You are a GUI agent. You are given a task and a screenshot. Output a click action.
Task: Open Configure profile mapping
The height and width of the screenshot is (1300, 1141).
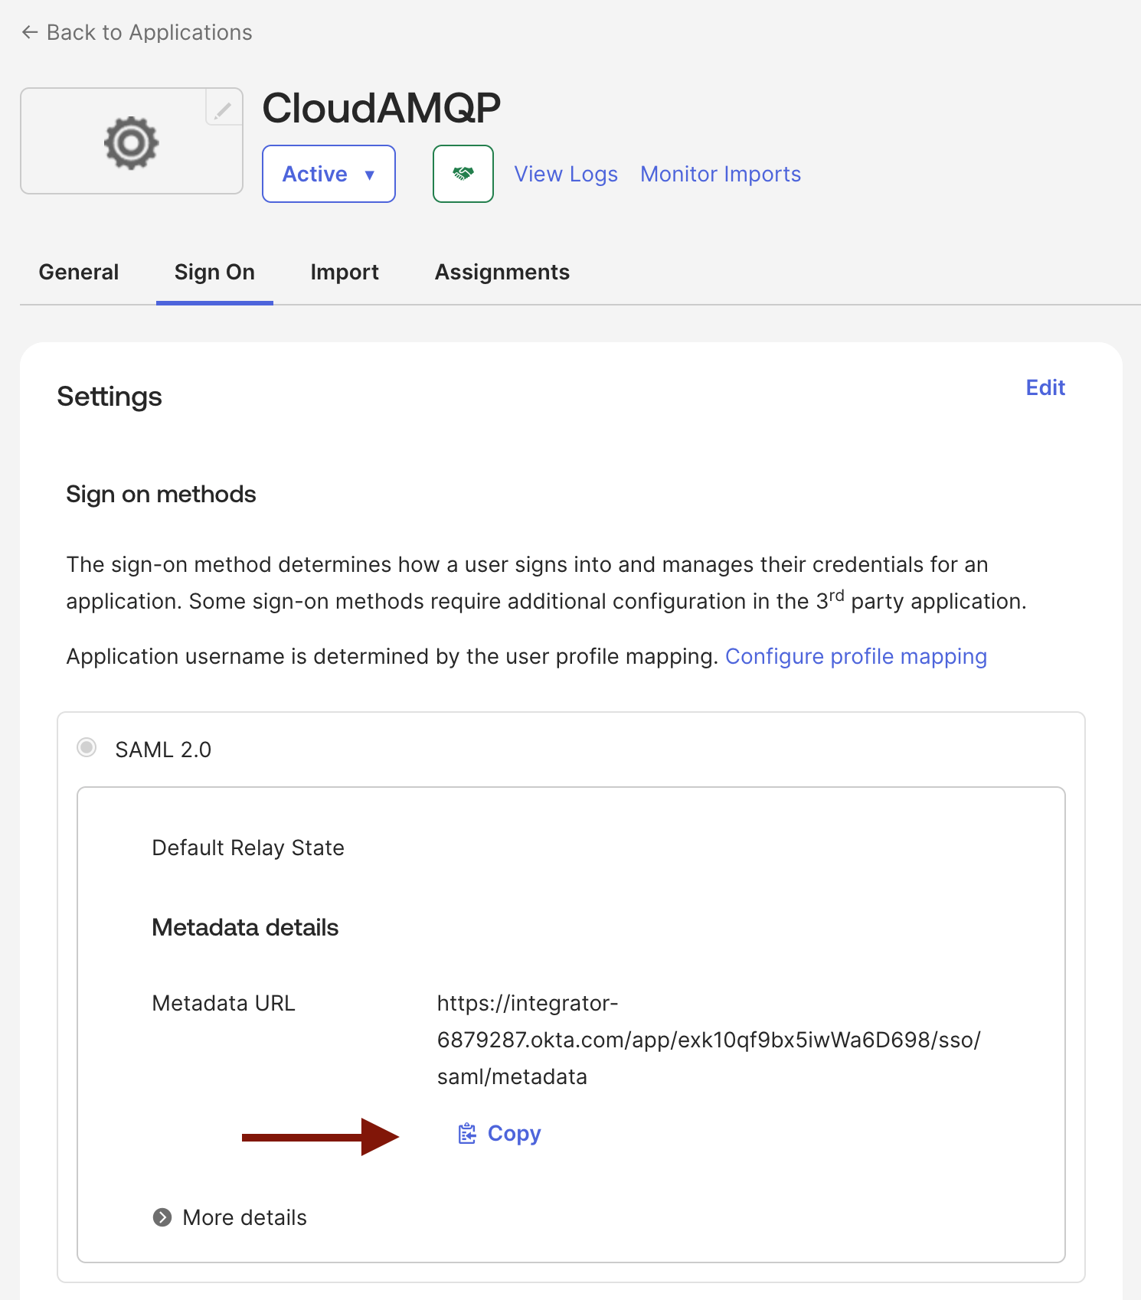tap(856, 656)
